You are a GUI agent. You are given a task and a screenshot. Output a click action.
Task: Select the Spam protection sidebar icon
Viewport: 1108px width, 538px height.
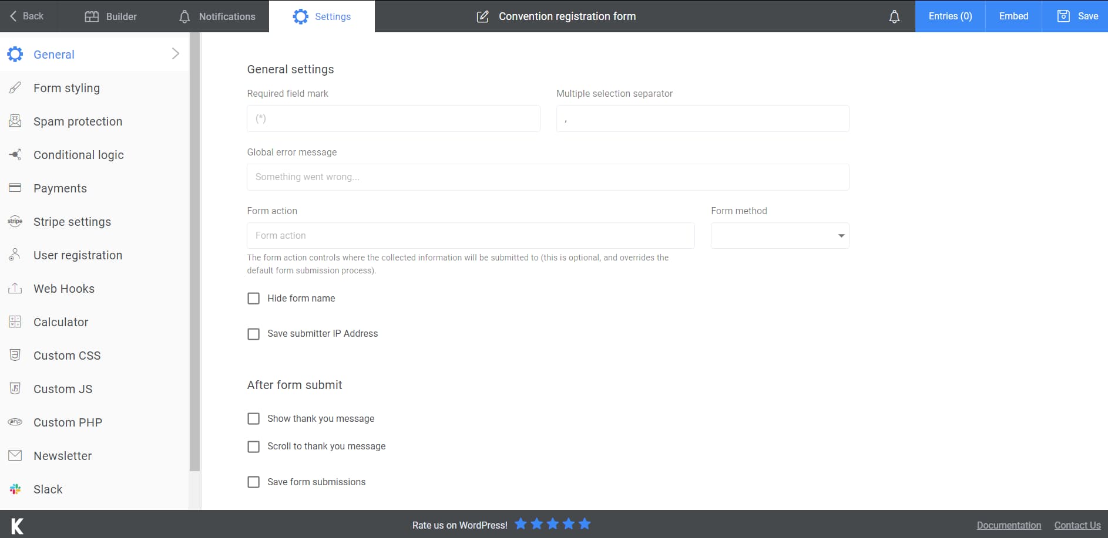point(15,121)
